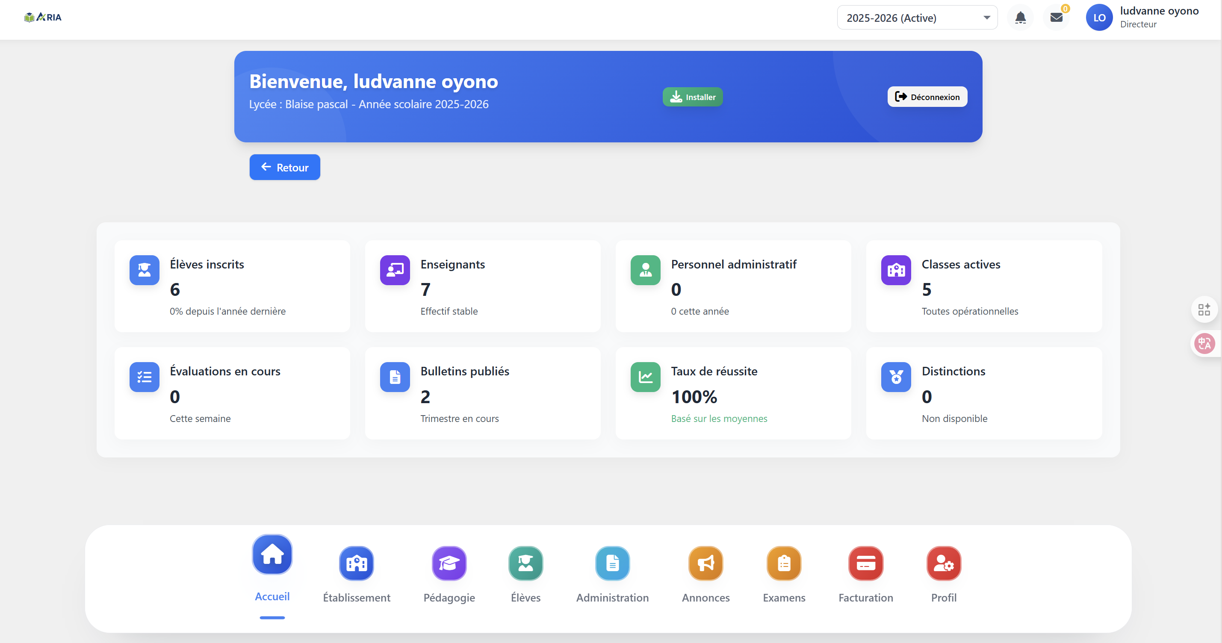
Task: Open the notifications bell
Action: coord(1020,18)
